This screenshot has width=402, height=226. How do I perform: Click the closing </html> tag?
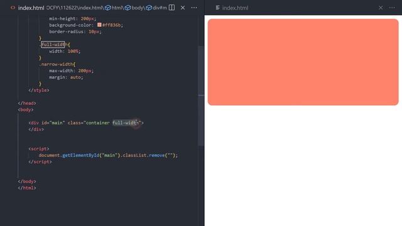[x=27, y=188]
